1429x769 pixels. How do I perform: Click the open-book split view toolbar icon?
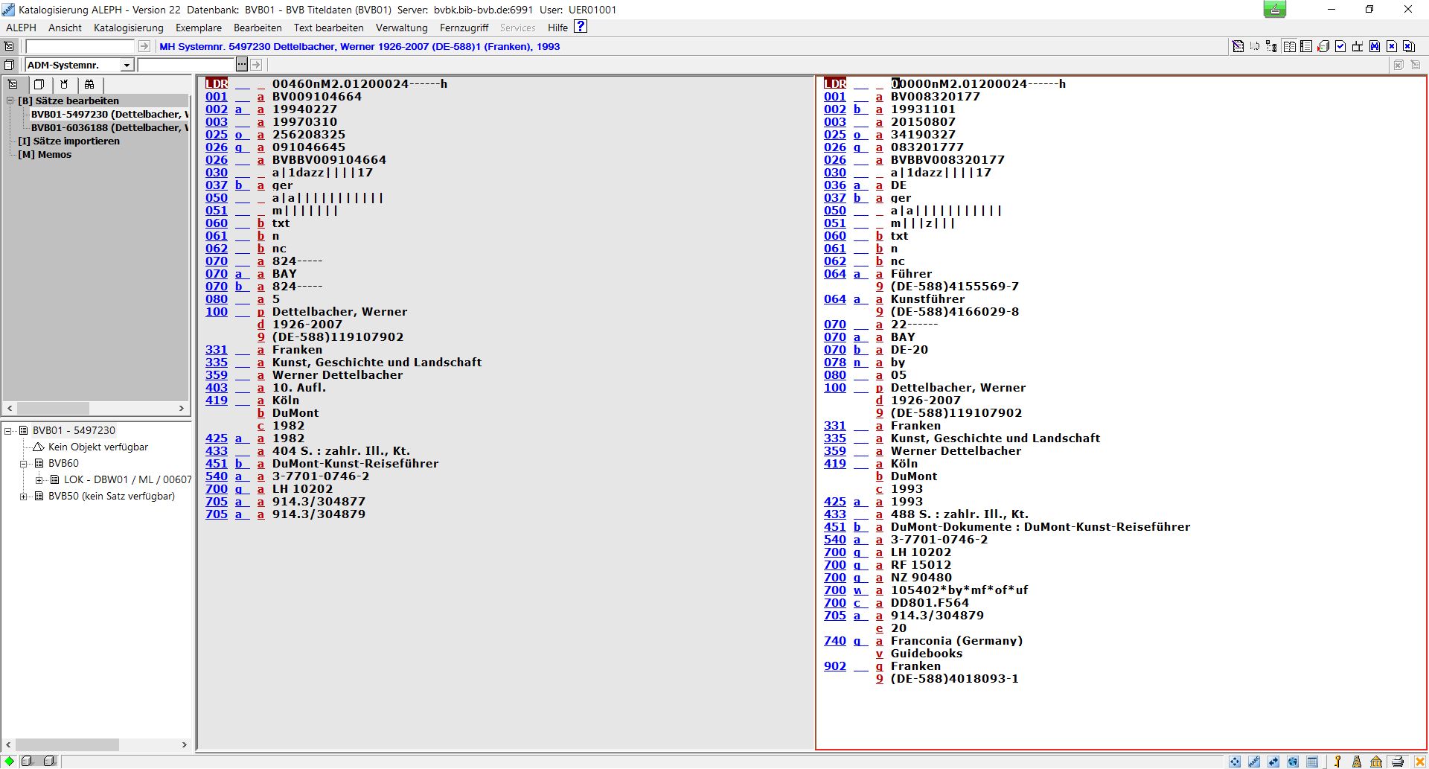point(1289,46)
